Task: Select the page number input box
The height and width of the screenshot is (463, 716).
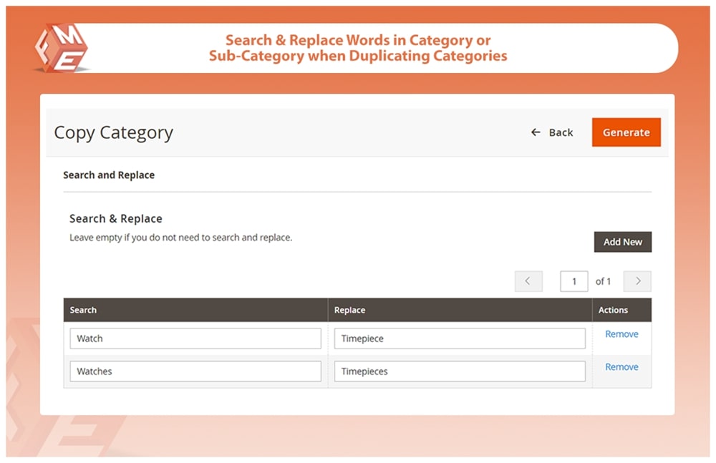Action: [574, 281]
